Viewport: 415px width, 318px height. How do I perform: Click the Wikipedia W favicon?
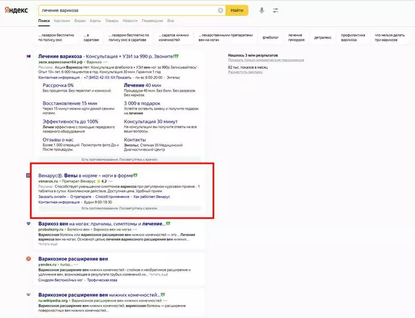pyautogui.click(x=28, y=295)
